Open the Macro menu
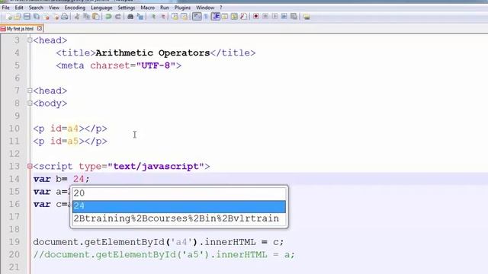 (147, 8)
